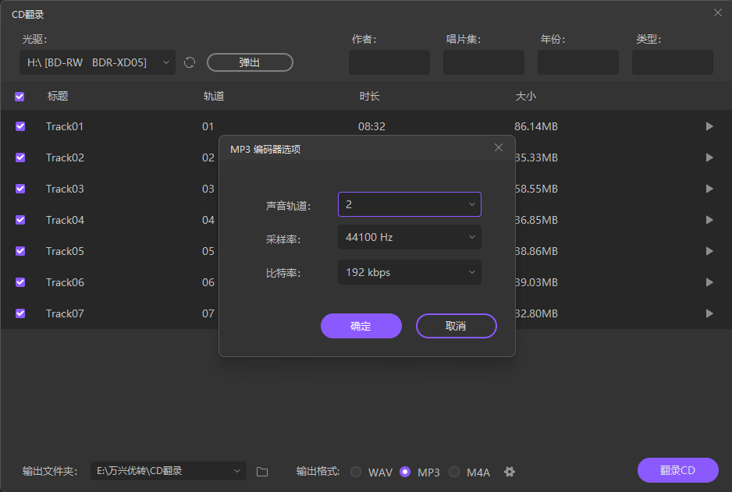Play Track01 preview

pos(709,126)
